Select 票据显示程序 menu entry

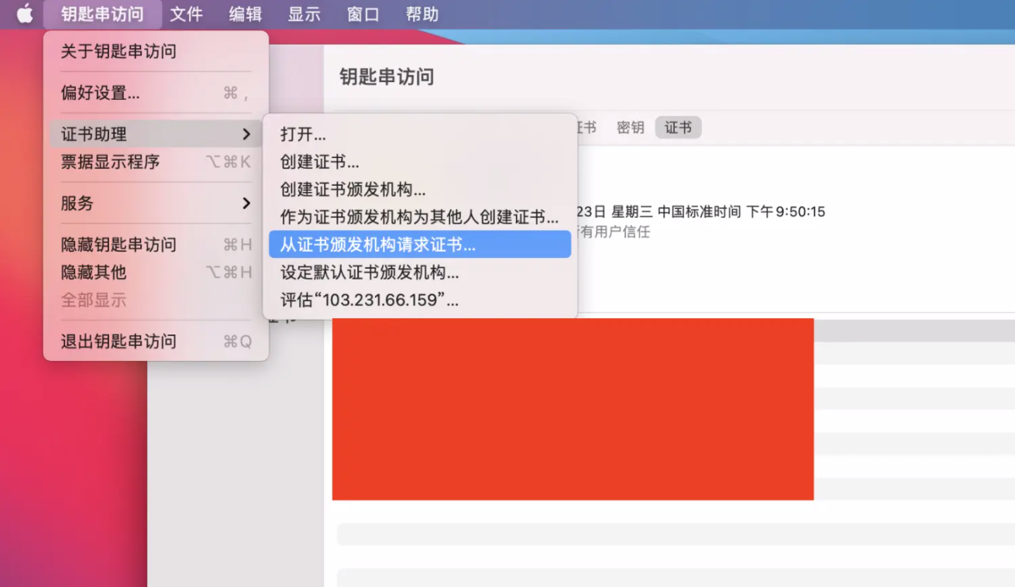(x=156, y=162)
